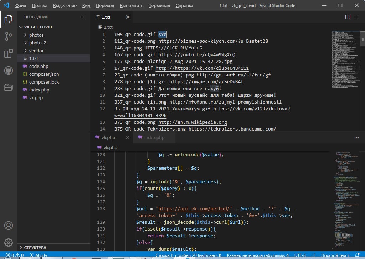
Task: Open the Терминал menu
Action: tap(159, 5)
